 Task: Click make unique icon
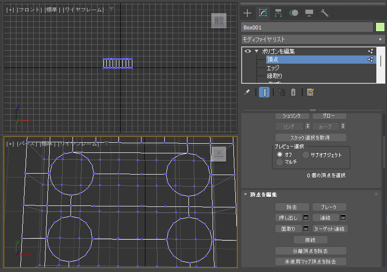tap(282, 92)
